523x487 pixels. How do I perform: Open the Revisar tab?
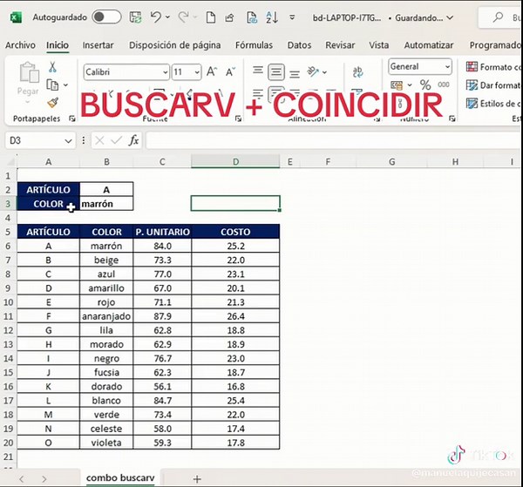340,45
